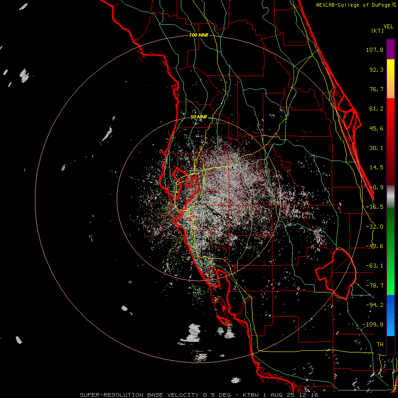Screen dimensions: 398x398
Task: Click the 50 NMI range ring label
Action: (x=199, y=117)
